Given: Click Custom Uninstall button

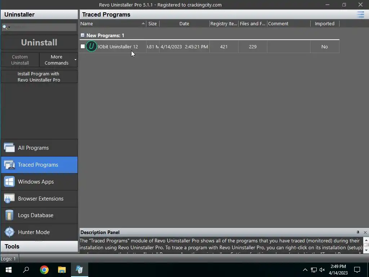Looking at the screenshot, I should point(20,60).
